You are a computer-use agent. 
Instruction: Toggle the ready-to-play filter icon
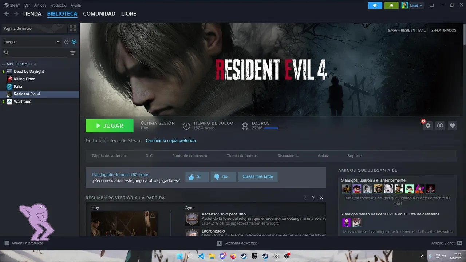(74, 42)
